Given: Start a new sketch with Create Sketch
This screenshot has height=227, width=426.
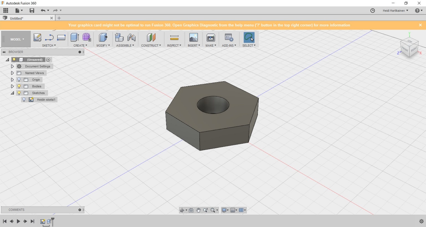Looking at the screenshot, I should [37, 37].
